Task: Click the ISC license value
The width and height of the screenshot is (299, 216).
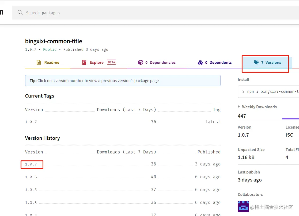Action: click(289, 135)
